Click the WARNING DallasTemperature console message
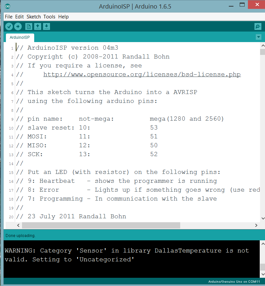This screenshot has height=286, width=265. (x=127, y=255)
